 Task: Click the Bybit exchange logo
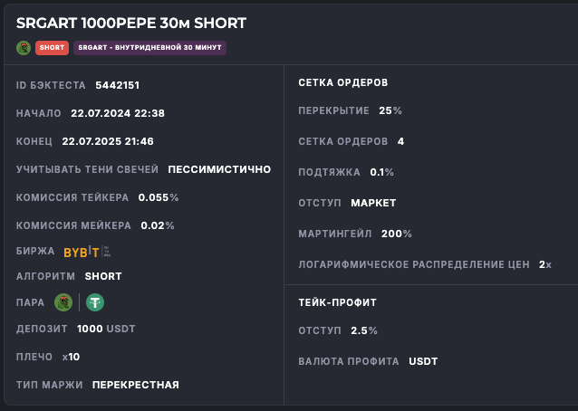(82, 252)
